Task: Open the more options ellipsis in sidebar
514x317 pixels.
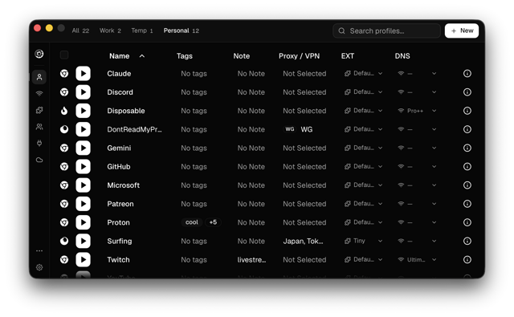Action: [x=39, y=251]
